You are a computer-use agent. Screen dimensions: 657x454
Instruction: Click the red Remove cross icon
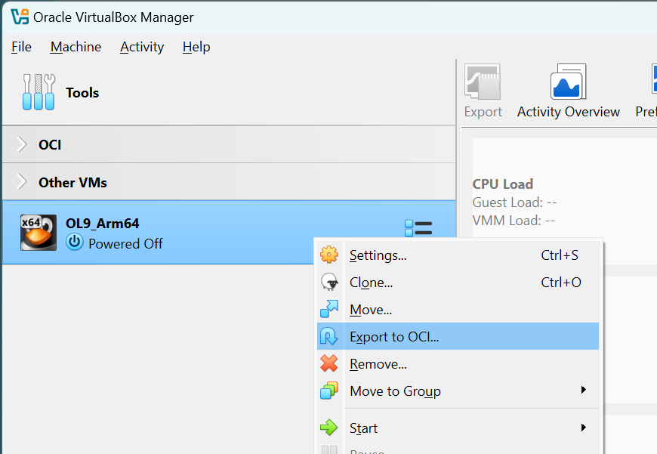[329, 364]
